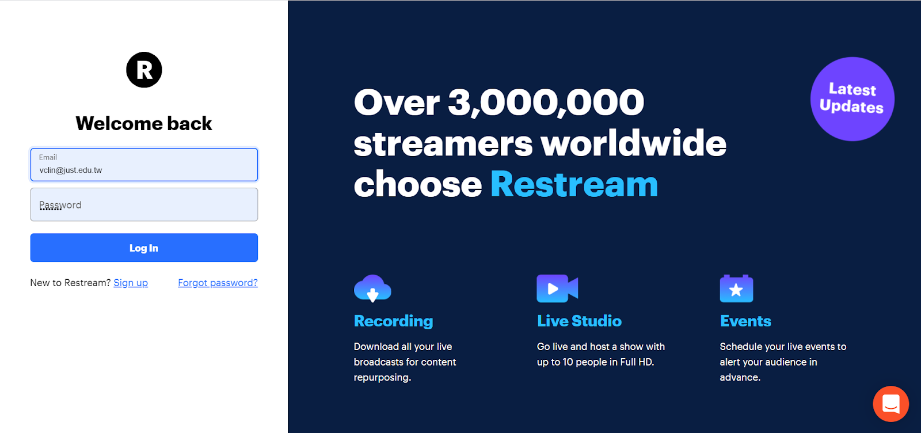Screen dimensions: 921x433
Task: Click the Live Studio camera icon
Action: (x=557, y=288)
